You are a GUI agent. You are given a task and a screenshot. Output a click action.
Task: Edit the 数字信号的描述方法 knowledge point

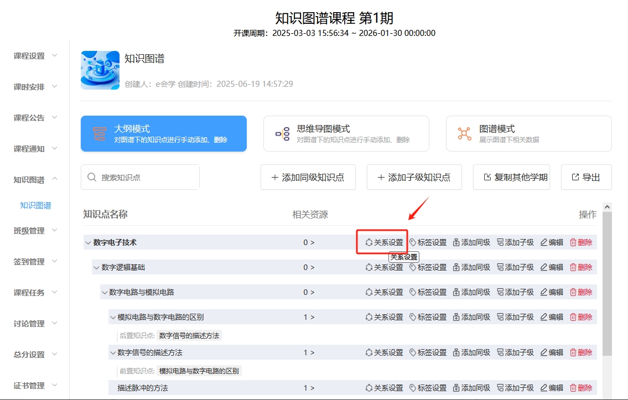(x=552, y=352)
